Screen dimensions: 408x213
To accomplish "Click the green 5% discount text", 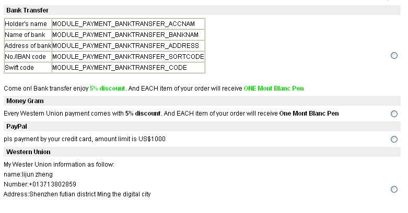I will click(x=107, y=88).
